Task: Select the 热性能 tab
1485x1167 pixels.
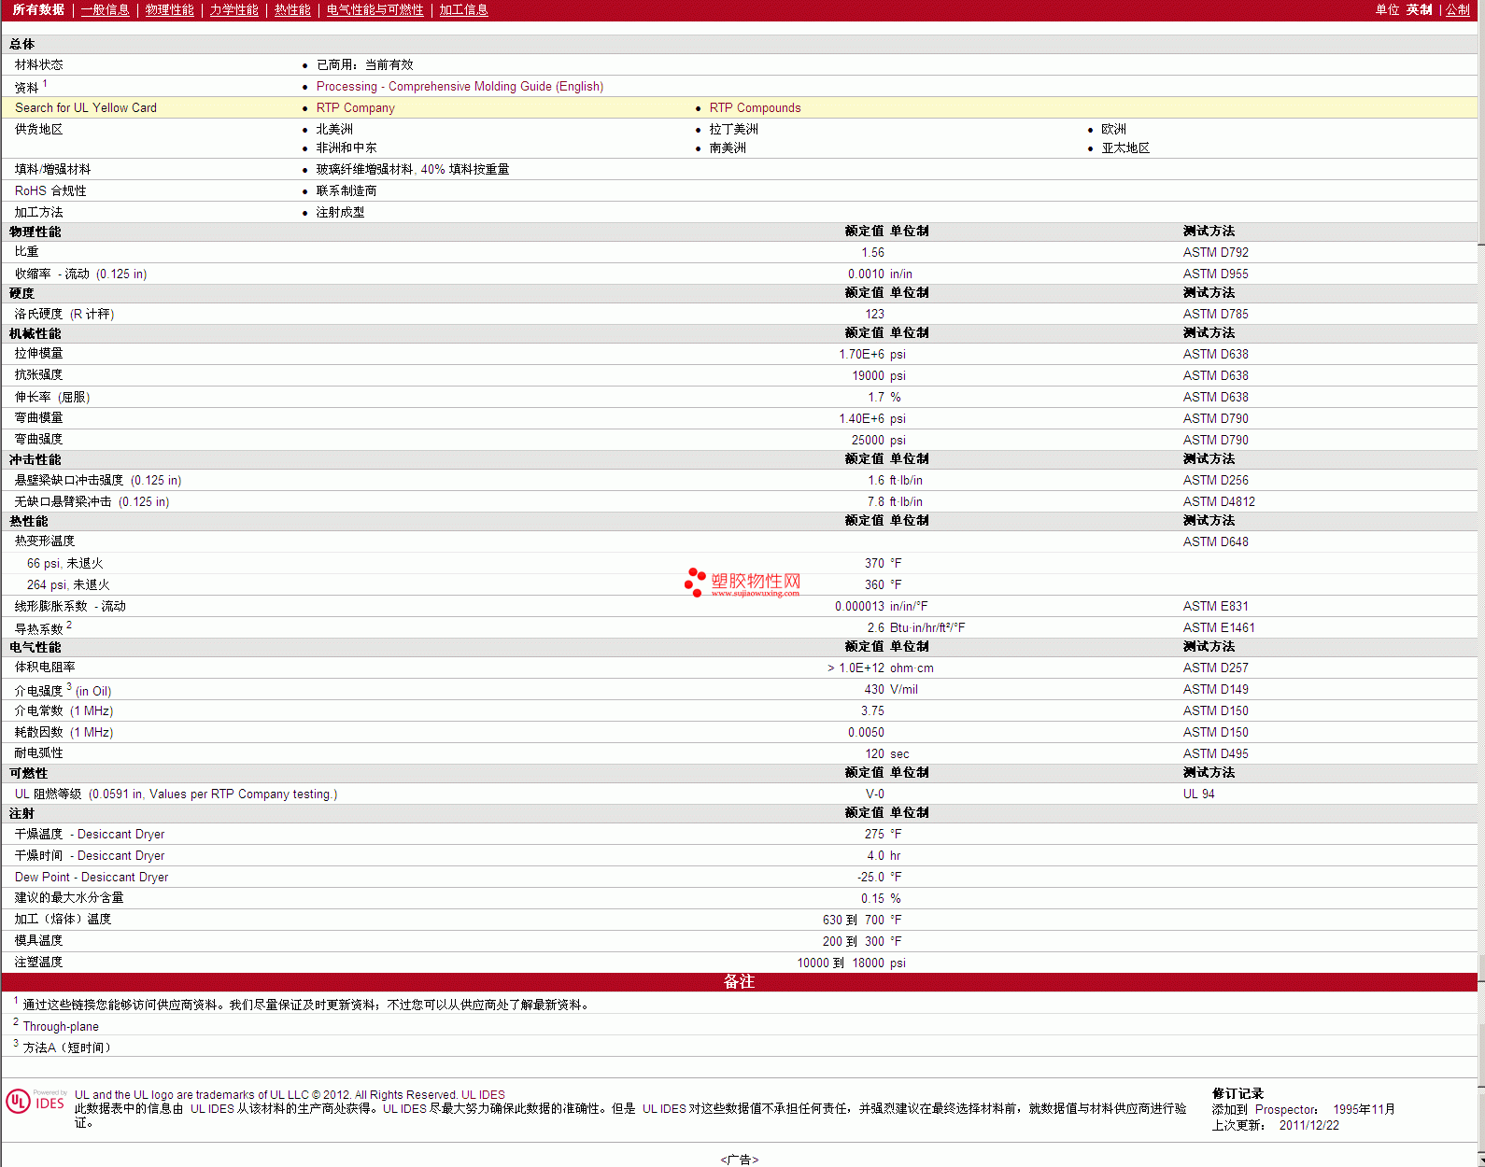Action: tap(292, 10)
